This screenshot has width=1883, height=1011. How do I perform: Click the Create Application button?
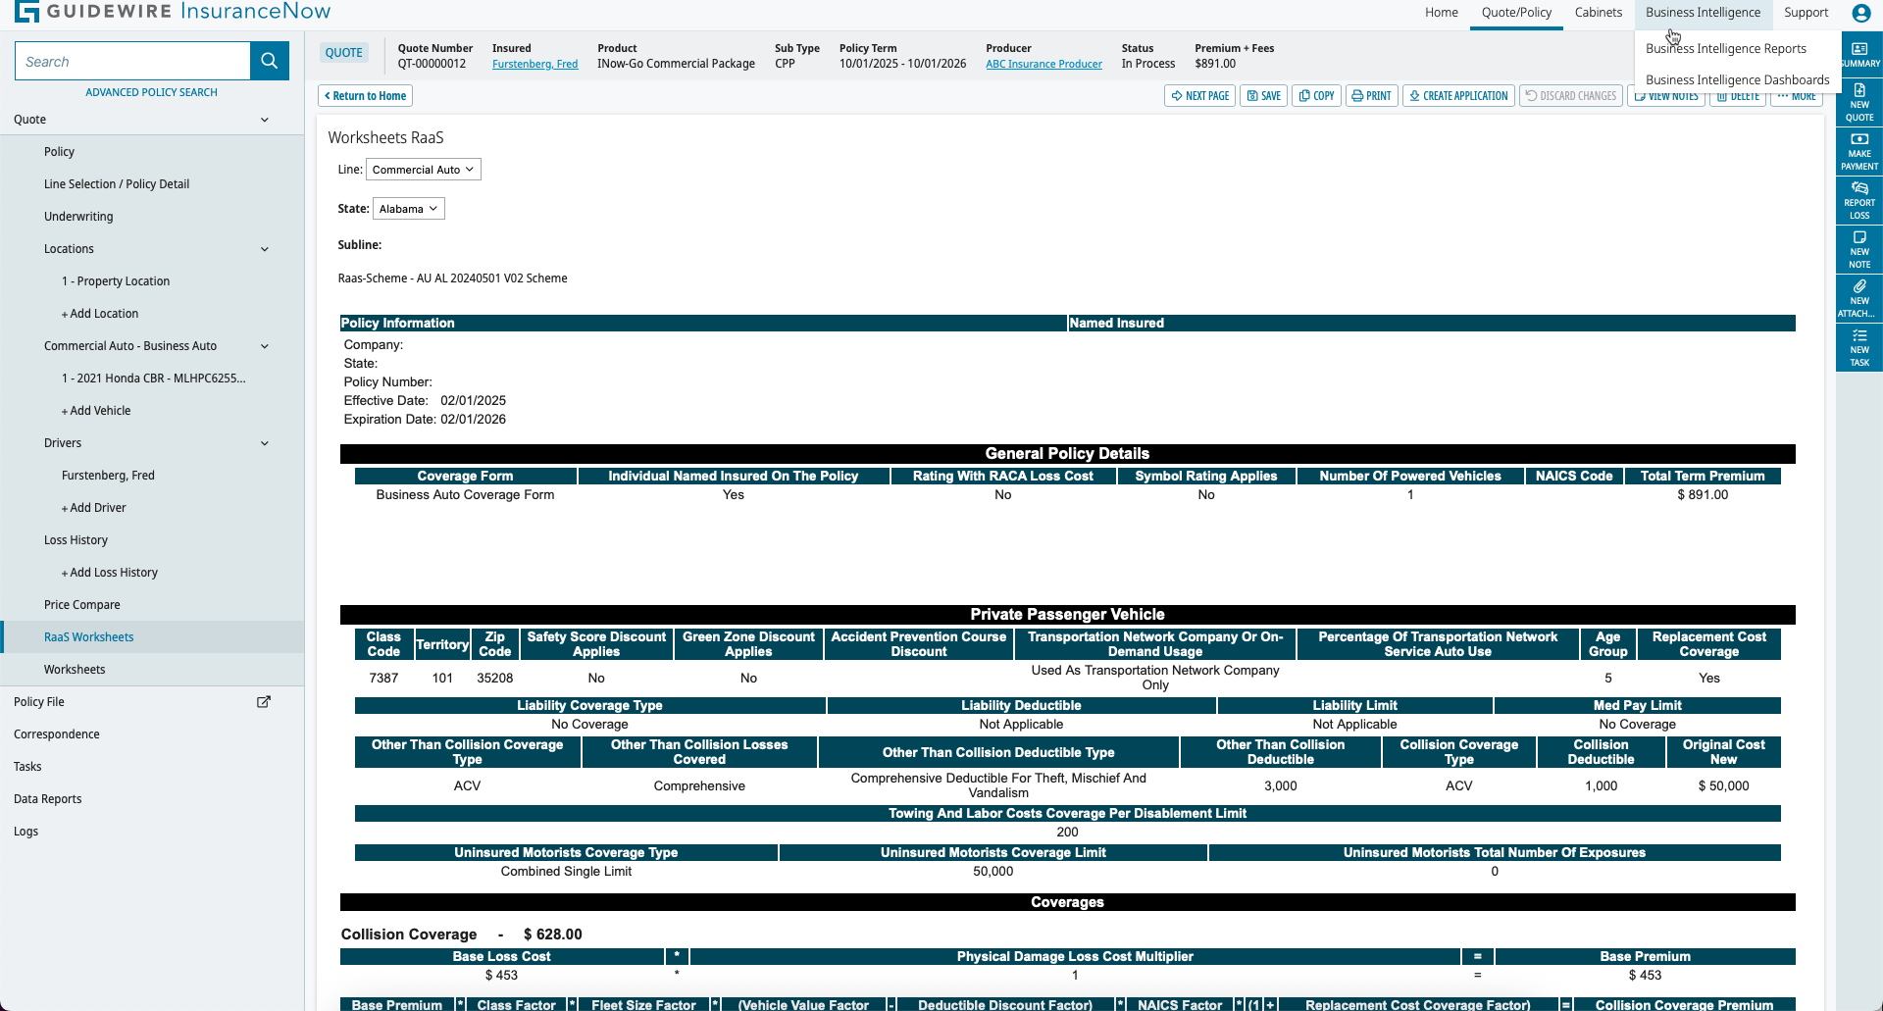tap(1458, 95)
